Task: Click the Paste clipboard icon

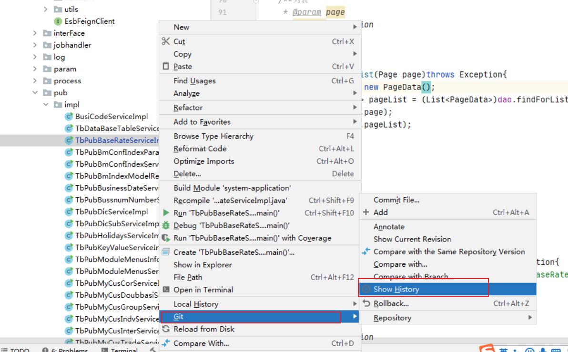Action: coord(165,67)
